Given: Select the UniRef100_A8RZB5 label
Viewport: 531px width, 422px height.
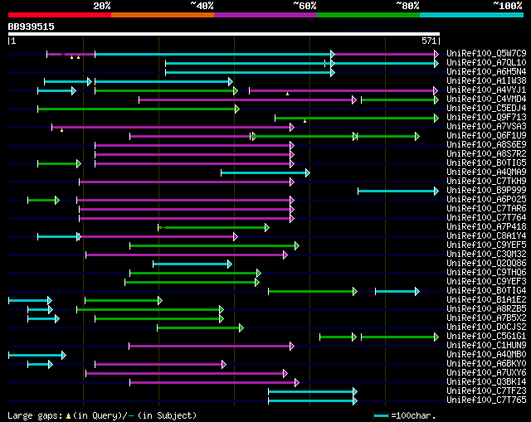Looking at the screenshot, I should tap(486, 309).
